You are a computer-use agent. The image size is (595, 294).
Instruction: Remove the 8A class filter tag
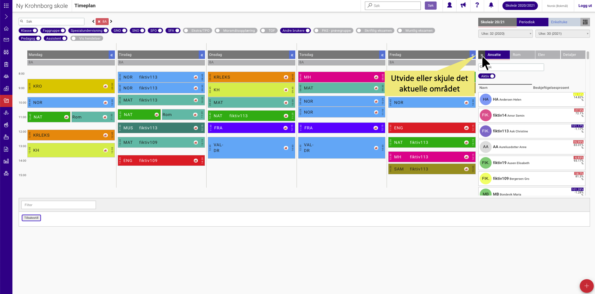coord(99,22)
